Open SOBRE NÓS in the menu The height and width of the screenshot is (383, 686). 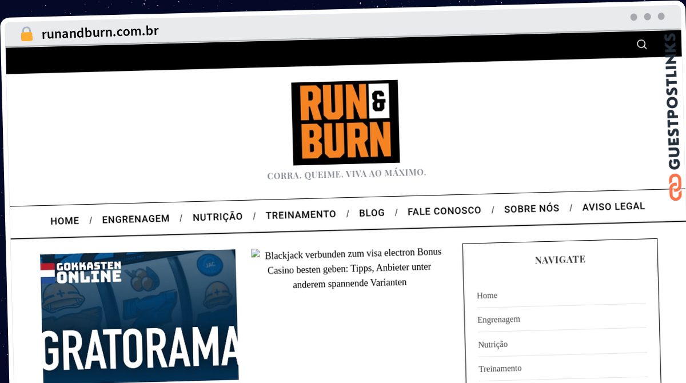tap(532, 209)
